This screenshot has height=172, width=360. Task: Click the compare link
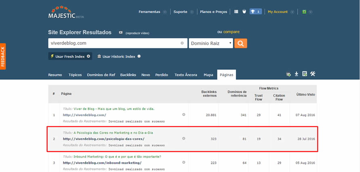pos(232,32)
